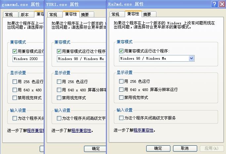Image resolution: width=226 pixels, height=154 pixels.
Task: Check 为这个程序关闭高级文字服务 in Ra2md.exe window
Action: click(x=121, y=118)
